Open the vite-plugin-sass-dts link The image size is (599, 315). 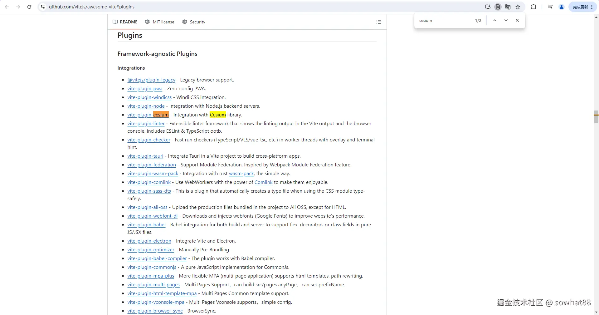149,191
